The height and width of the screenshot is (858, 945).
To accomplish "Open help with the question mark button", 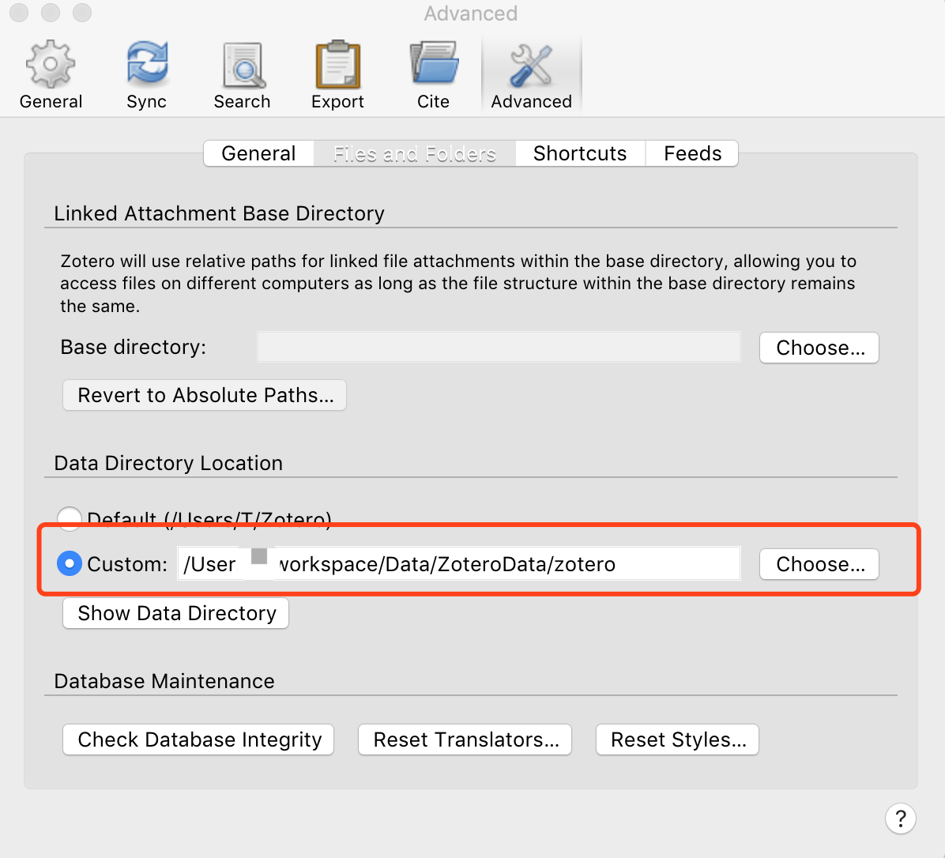I will (x=901, y=818).
